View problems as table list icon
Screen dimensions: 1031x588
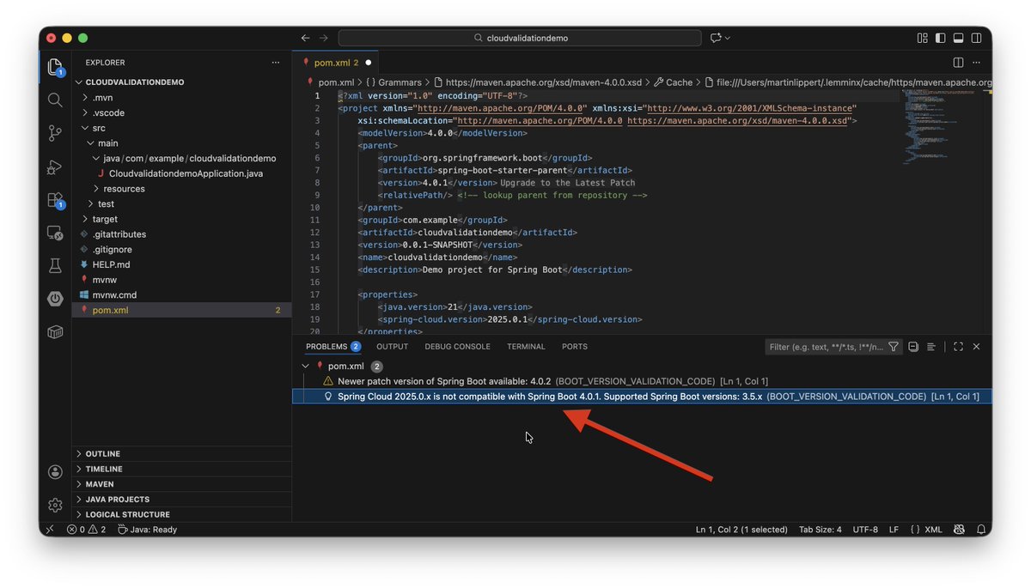(x=931, y=347)
